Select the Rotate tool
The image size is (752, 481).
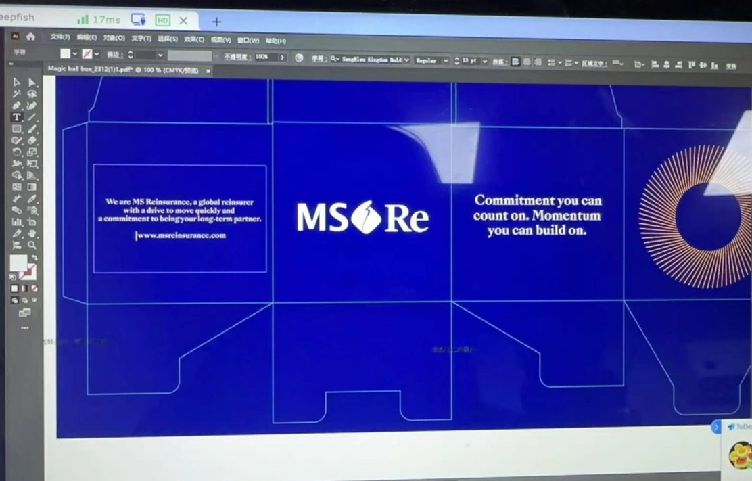[16, 152]
